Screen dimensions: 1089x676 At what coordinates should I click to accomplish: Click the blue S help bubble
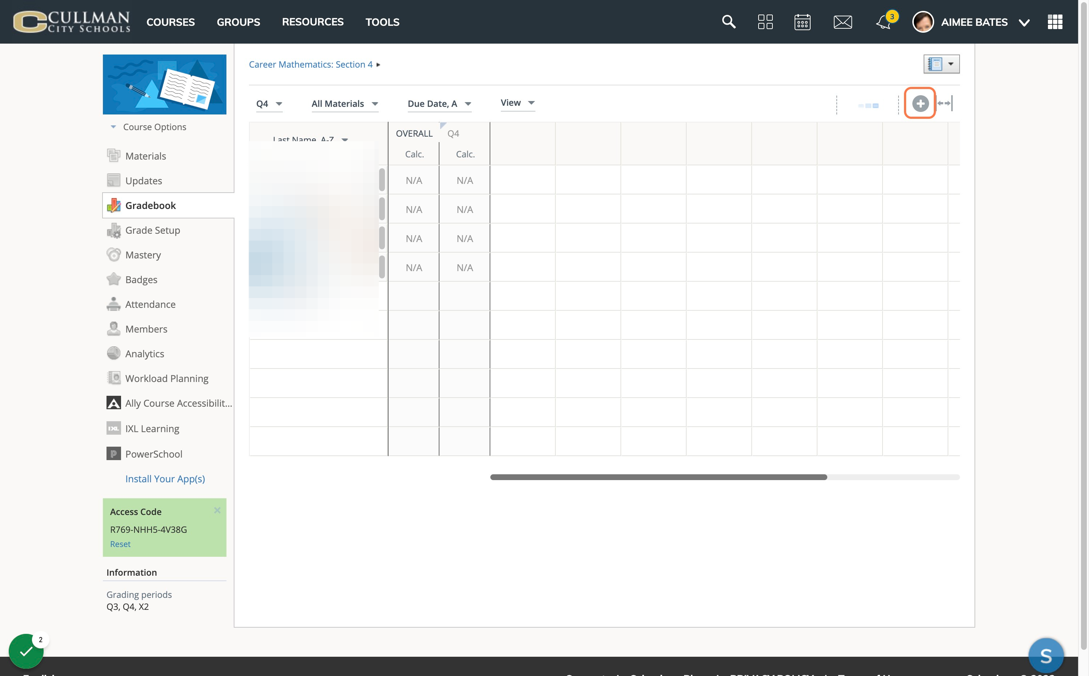click(1046, 656)
